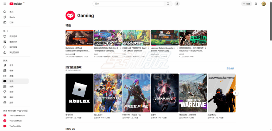Click the page vertical scrollbar

click(x=271, y=21)
